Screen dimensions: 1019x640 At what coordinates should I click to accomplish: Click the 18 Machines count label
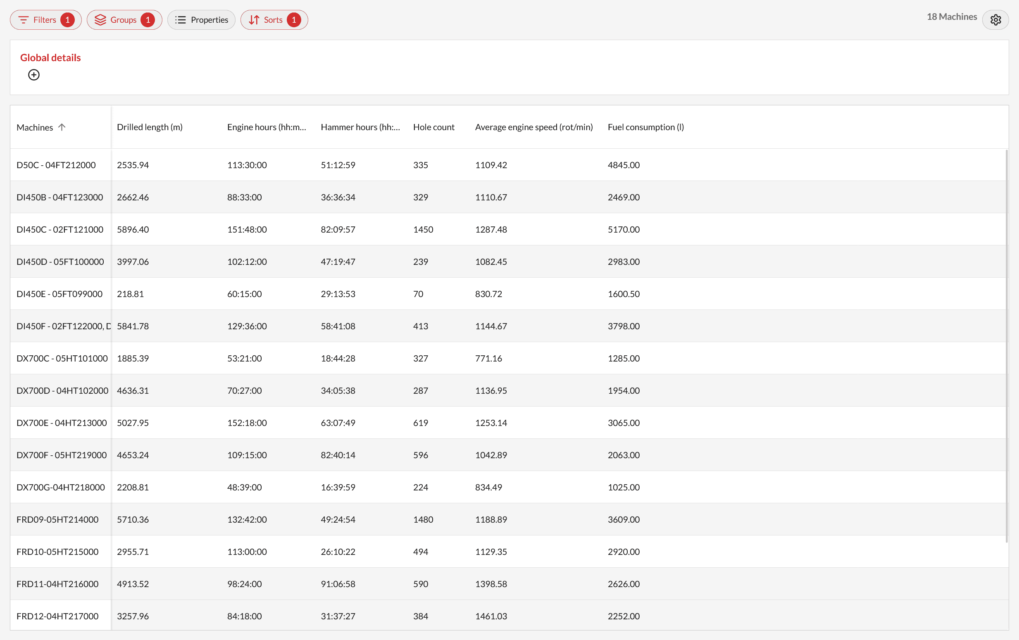coord(951,17)
